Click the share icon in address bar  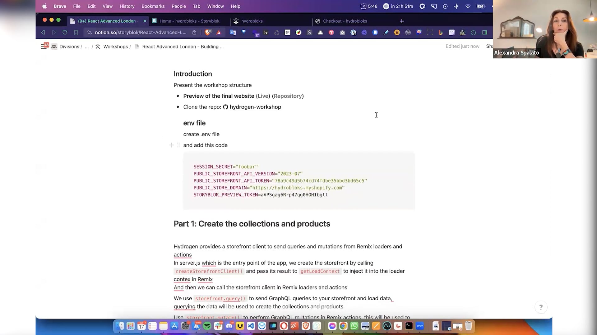[x=194, y=32]
